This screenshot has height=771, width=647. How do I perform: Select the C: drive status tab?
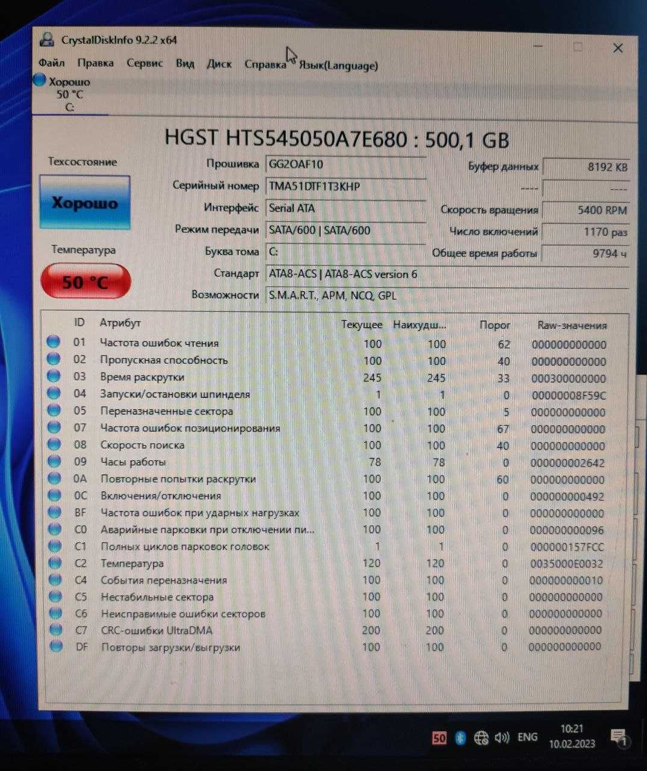click(70, 94)
